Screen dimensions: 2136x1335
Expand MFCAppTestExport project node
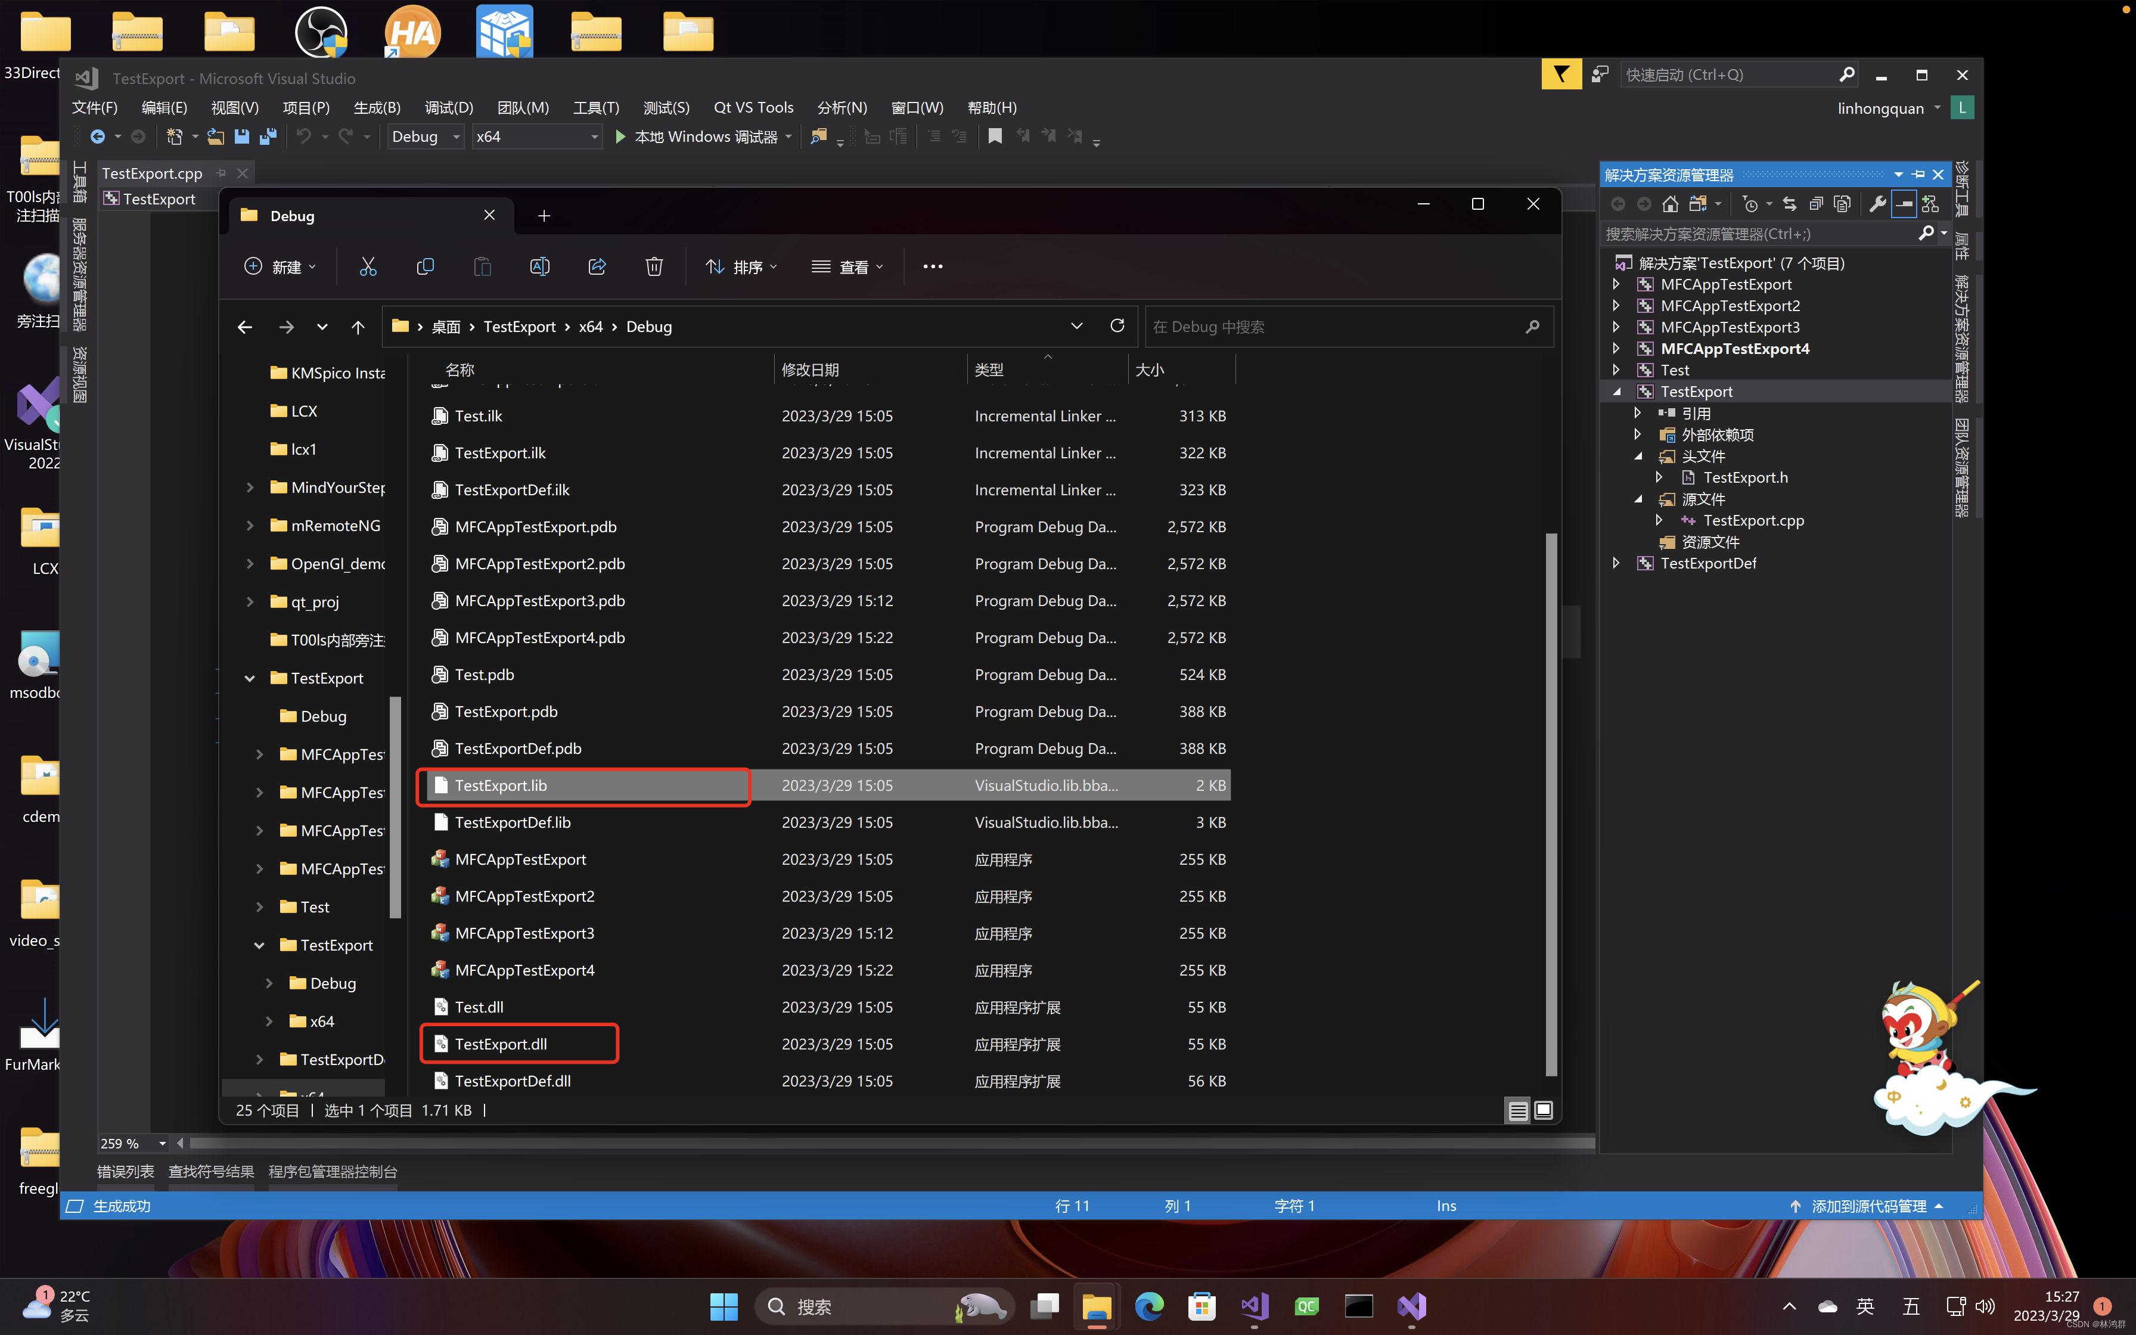coord(1615,284)
